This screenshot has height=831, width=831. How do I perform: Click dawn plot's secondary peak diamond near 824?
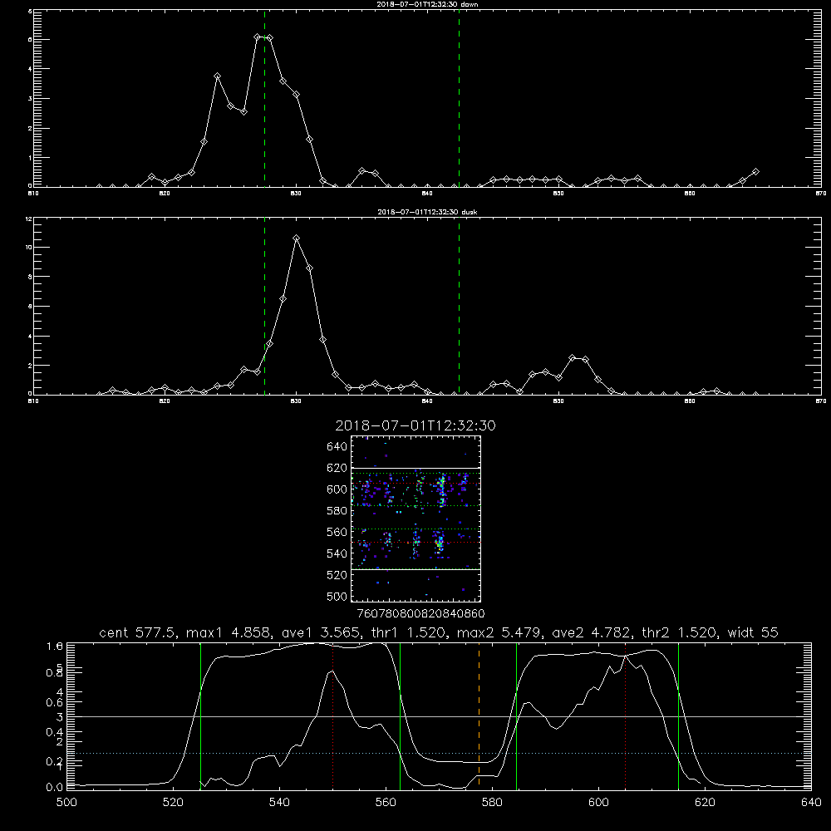click(217, 76)
